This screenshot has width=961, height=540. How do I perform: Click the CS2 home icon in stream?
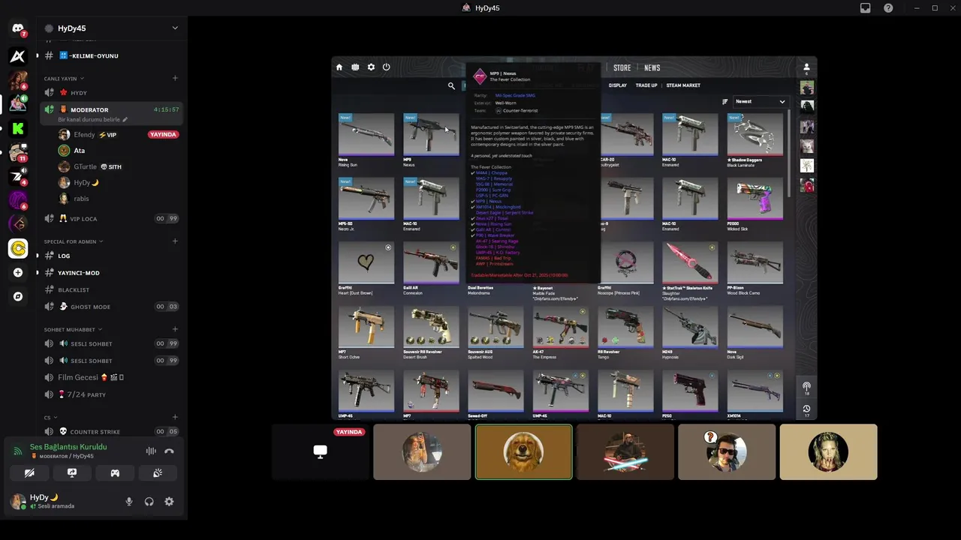pos(339,67)
